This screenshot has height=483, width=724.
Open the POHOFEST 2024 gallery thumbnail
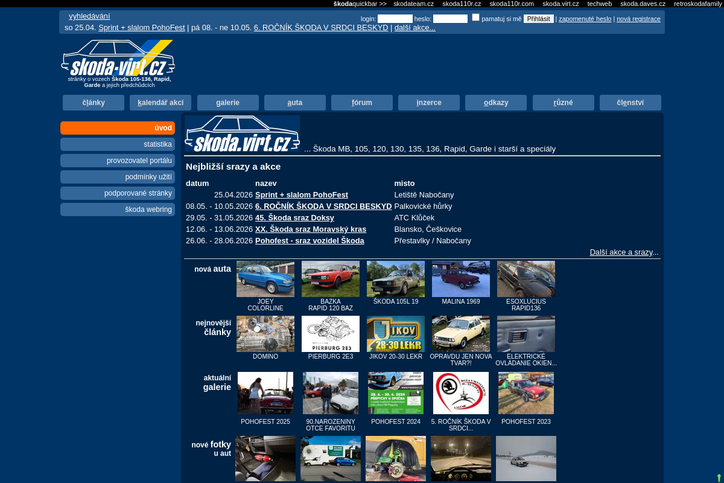click(396, 393)
